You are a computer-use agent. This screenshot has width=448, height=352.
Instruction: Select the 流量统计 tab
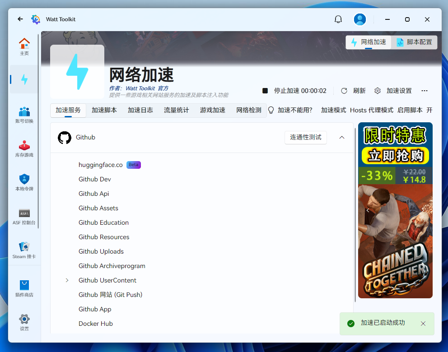tap(176, 110)
